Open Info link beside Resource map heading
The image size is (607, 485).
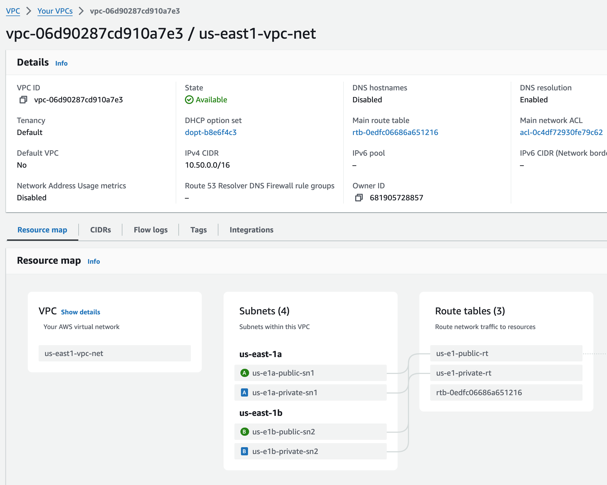coord(94,262)
